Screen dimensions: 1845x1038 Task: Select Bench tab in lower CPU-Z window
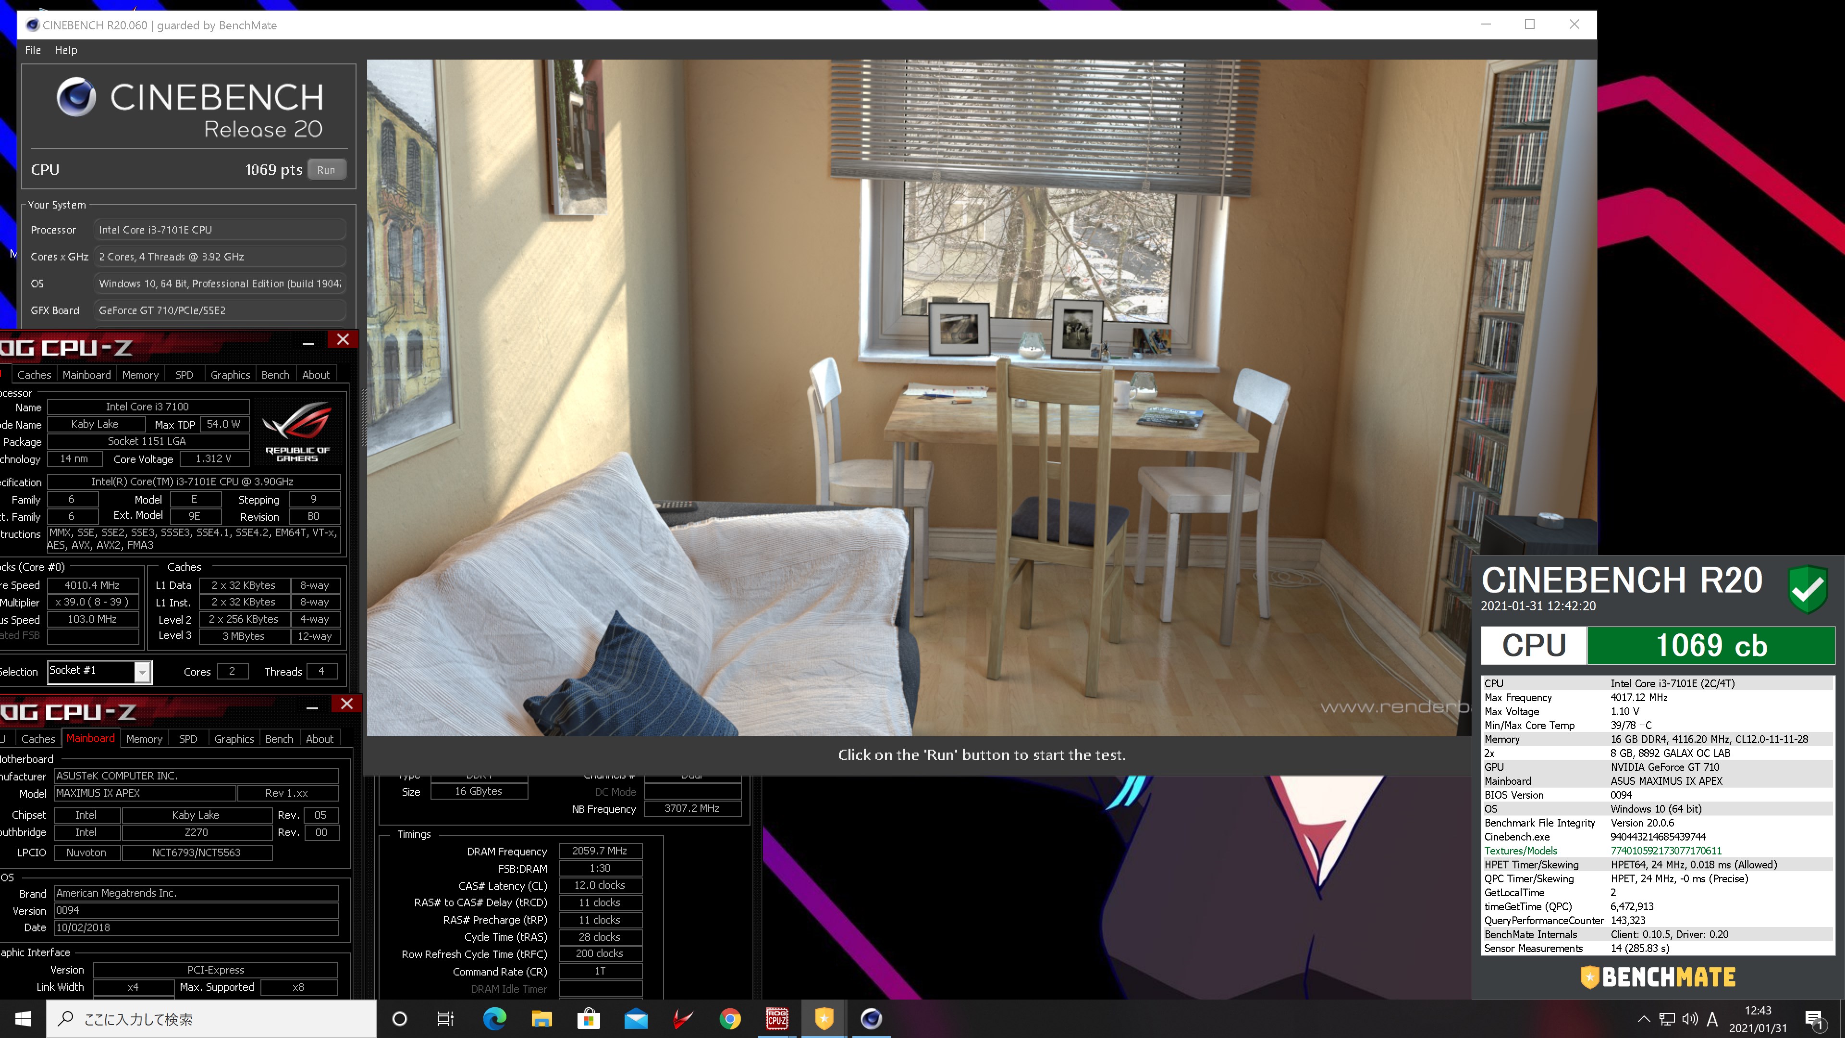coord(279,739)
